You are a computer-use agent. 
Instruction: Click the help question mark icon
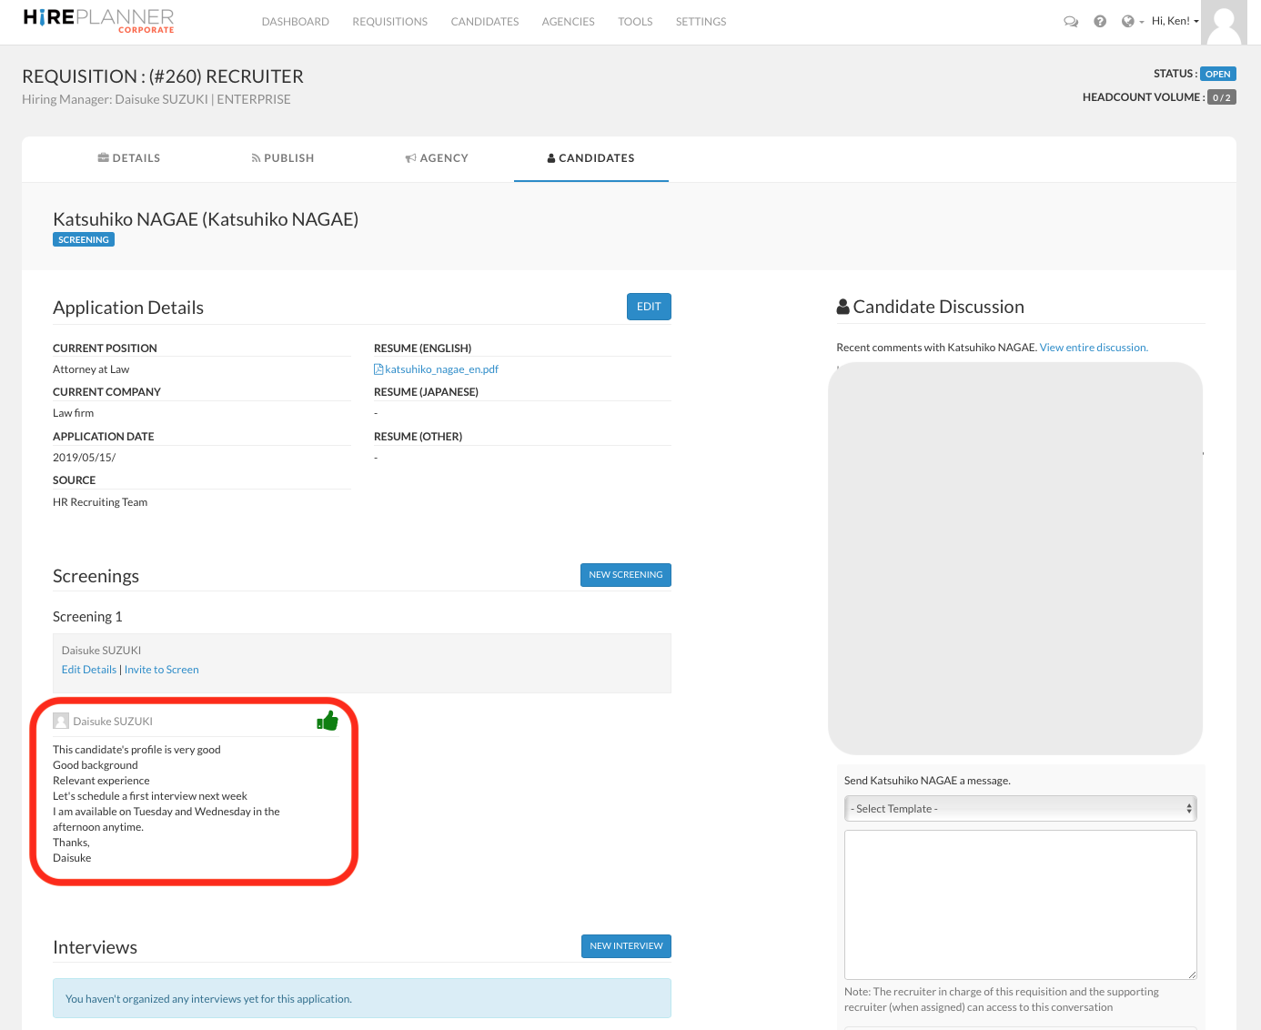[1100, 22]
